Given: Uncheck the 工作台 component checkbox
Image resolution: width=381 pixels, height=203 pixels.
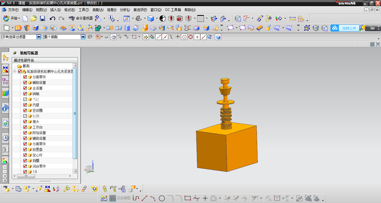Looking at the screenshot, I should click(x=25, y=127).
